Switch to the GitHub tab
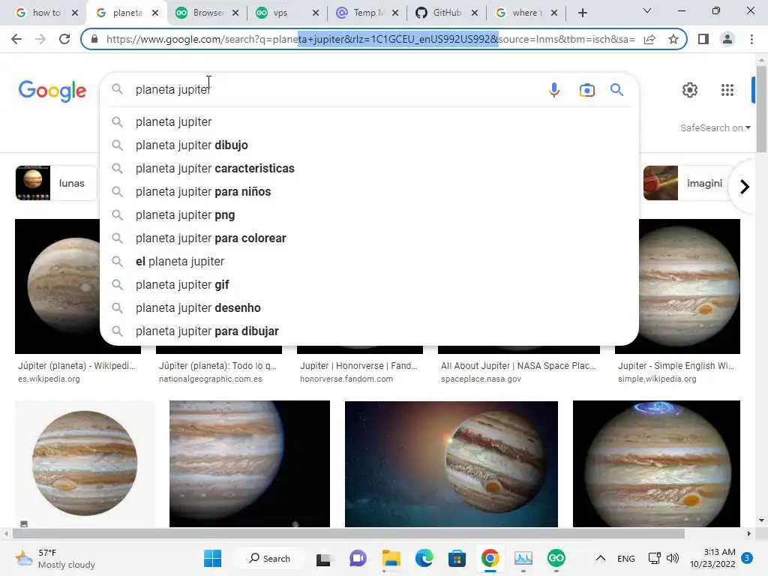The image size is (768, 576). [x=447, y=13]
